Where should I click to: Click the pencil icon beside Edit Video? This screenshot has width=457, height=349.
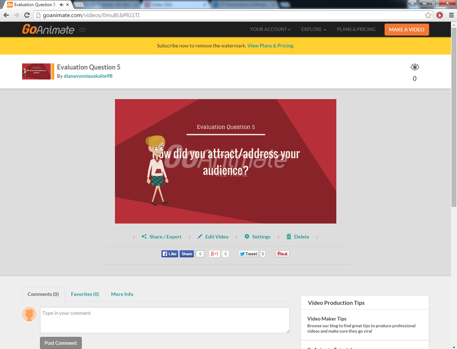tap(200, 237)
